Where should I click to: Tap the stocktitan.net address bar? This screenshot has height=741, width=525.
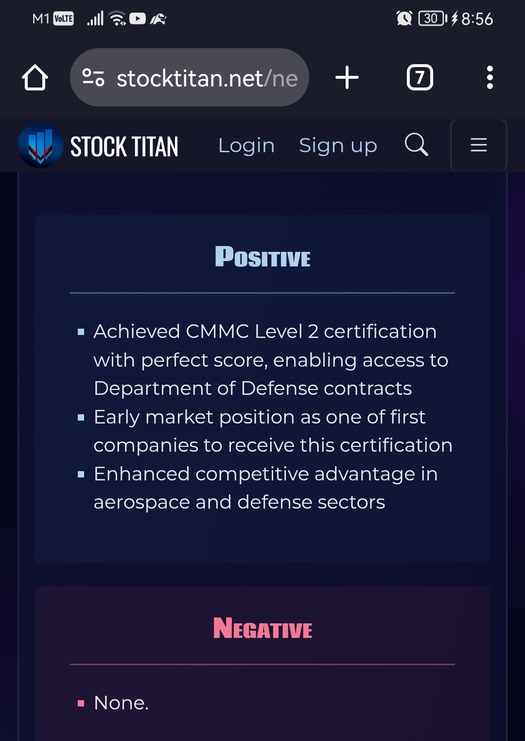[x=190, y=78]
